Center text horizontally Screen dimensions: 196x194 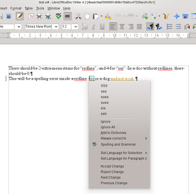click(x=122, y=27)
